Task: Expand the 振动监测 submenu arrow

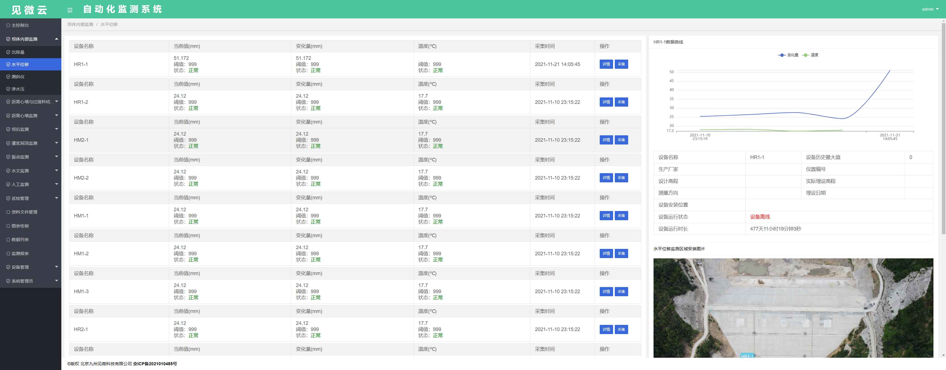Action: (57, 156)
